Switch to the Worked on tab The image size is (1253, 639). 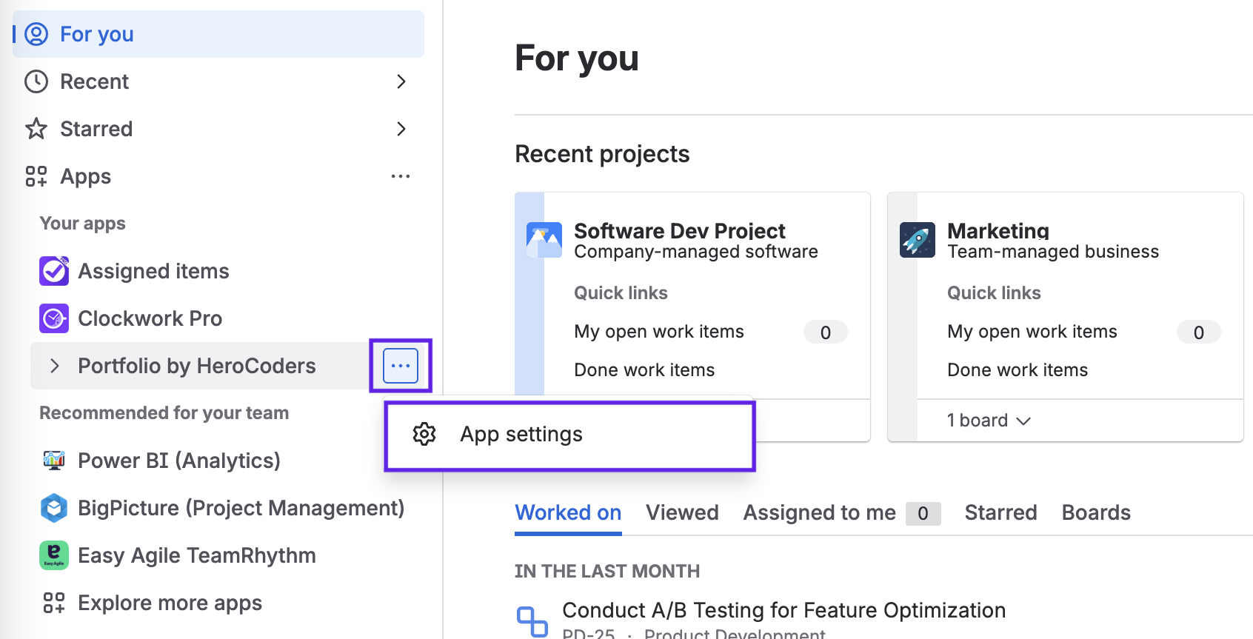coord(568,512)
